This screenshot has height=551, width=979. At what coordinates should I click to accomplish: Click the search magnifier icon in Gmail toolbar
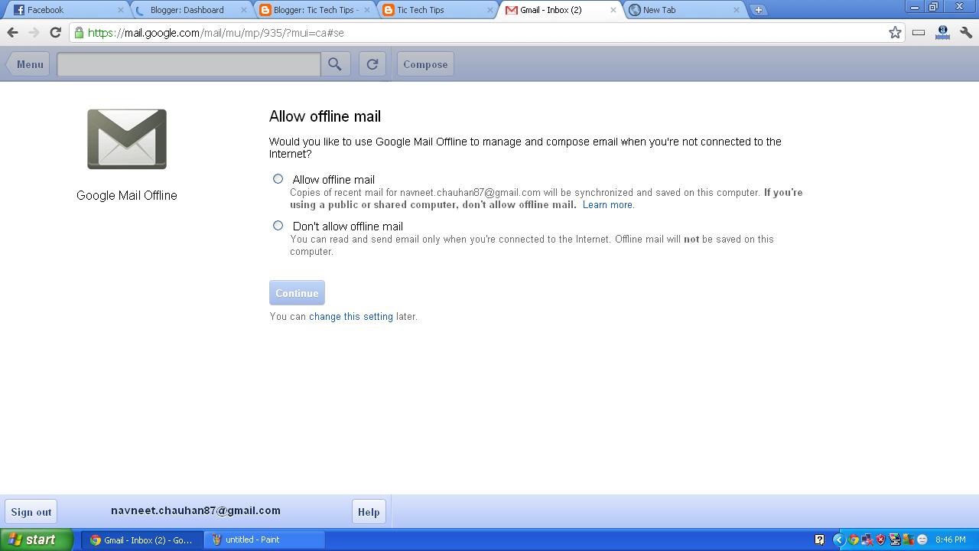point(335,64)
